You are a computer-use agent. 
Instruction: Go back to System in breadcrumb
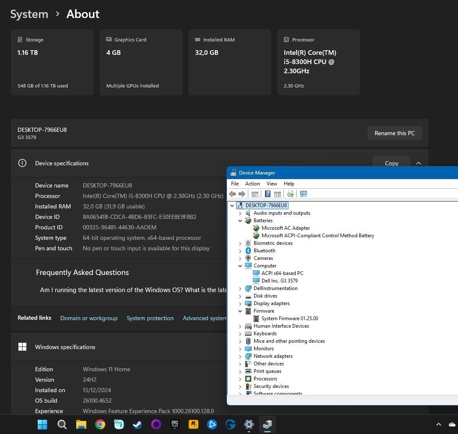(29, 14)
